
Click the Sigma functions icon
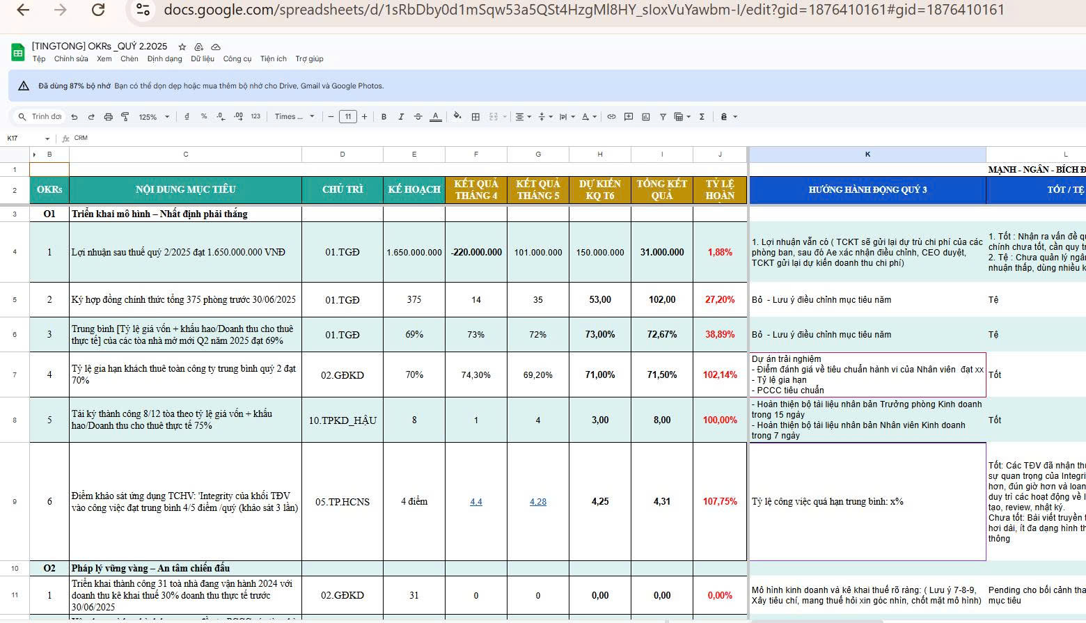point(702,117)
